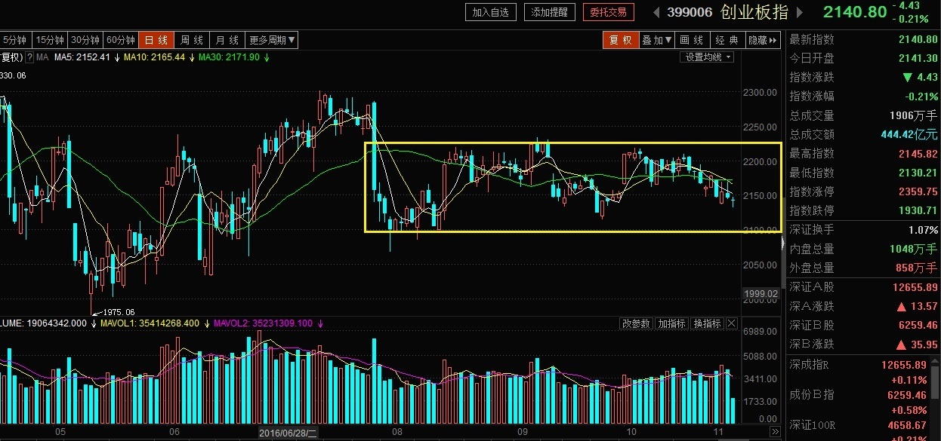The image size is (941, 441).
Task: Open the 更多周期 dropdown
Action: pyautogui.click(x=272, y=40)
